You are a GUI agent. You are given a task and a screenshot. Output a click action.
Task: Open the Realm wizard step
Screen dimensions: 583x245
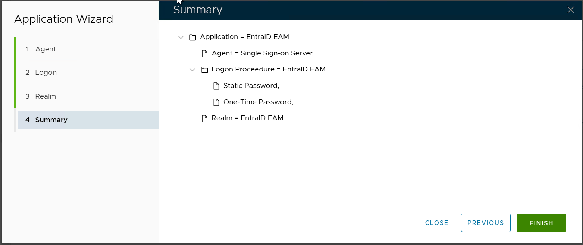point(46,96)
